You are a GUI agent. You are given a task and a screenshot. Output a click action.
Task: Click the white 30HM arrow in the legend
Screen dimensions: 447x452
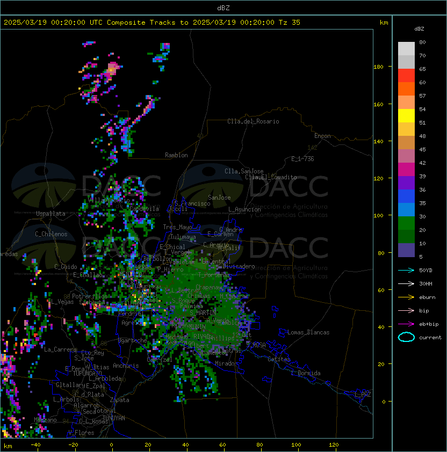coord(406,283)
